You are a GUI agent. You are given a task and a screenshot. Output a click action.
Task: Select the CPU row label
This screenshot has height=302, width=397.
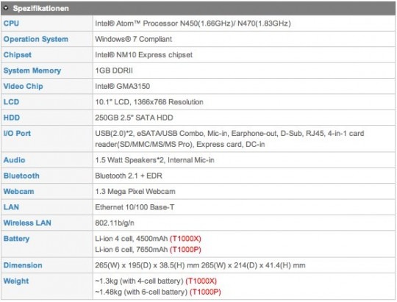11,24
